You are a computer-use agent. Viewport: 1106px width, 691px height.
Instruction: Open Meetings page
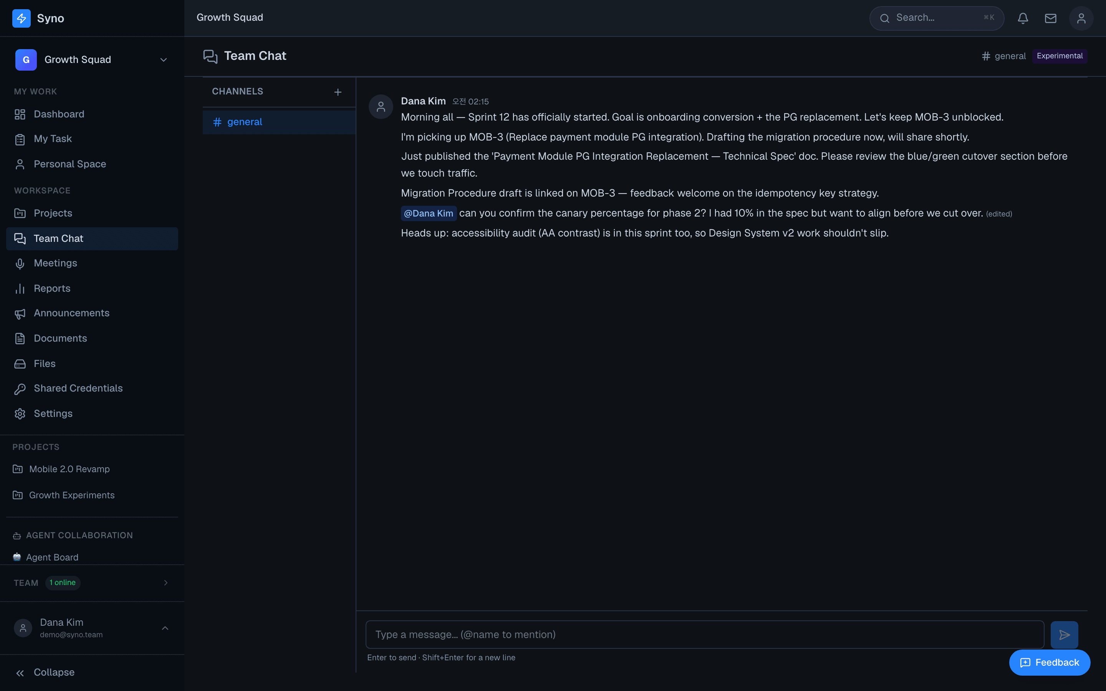92,263
